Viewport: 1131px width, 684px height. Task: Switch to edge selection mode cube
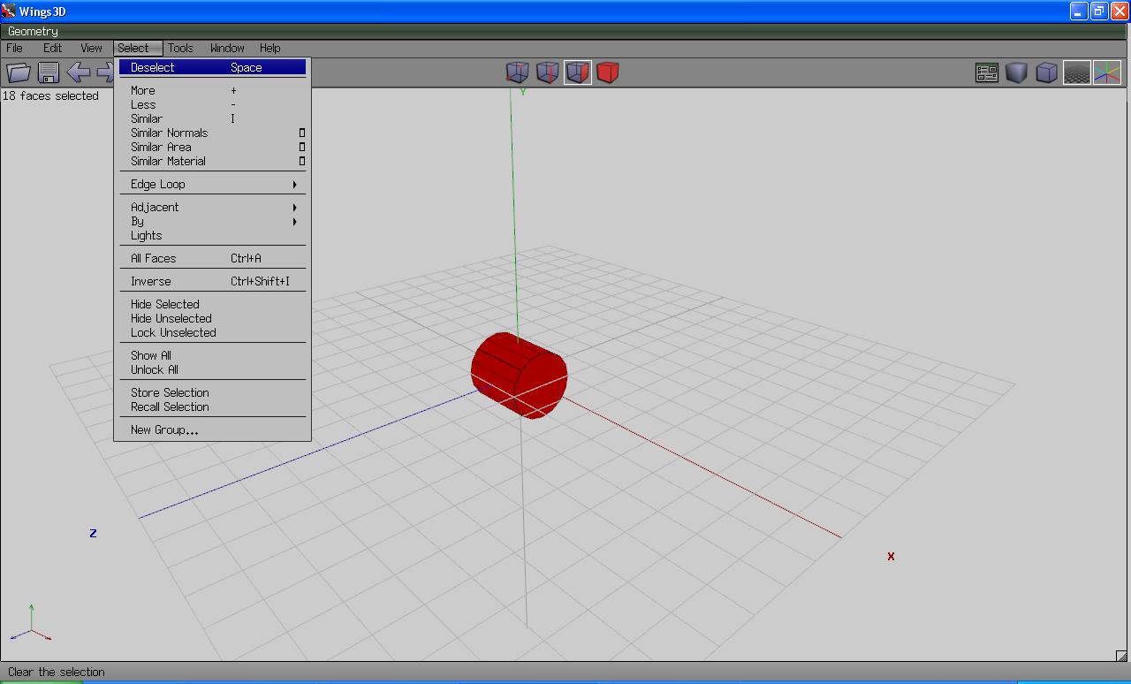coord(547,72)
